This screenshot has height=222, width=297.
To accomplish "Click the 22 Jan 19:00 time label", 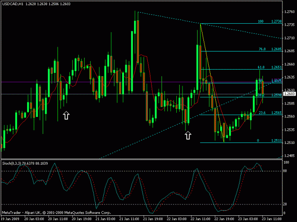I will [224, 219].
